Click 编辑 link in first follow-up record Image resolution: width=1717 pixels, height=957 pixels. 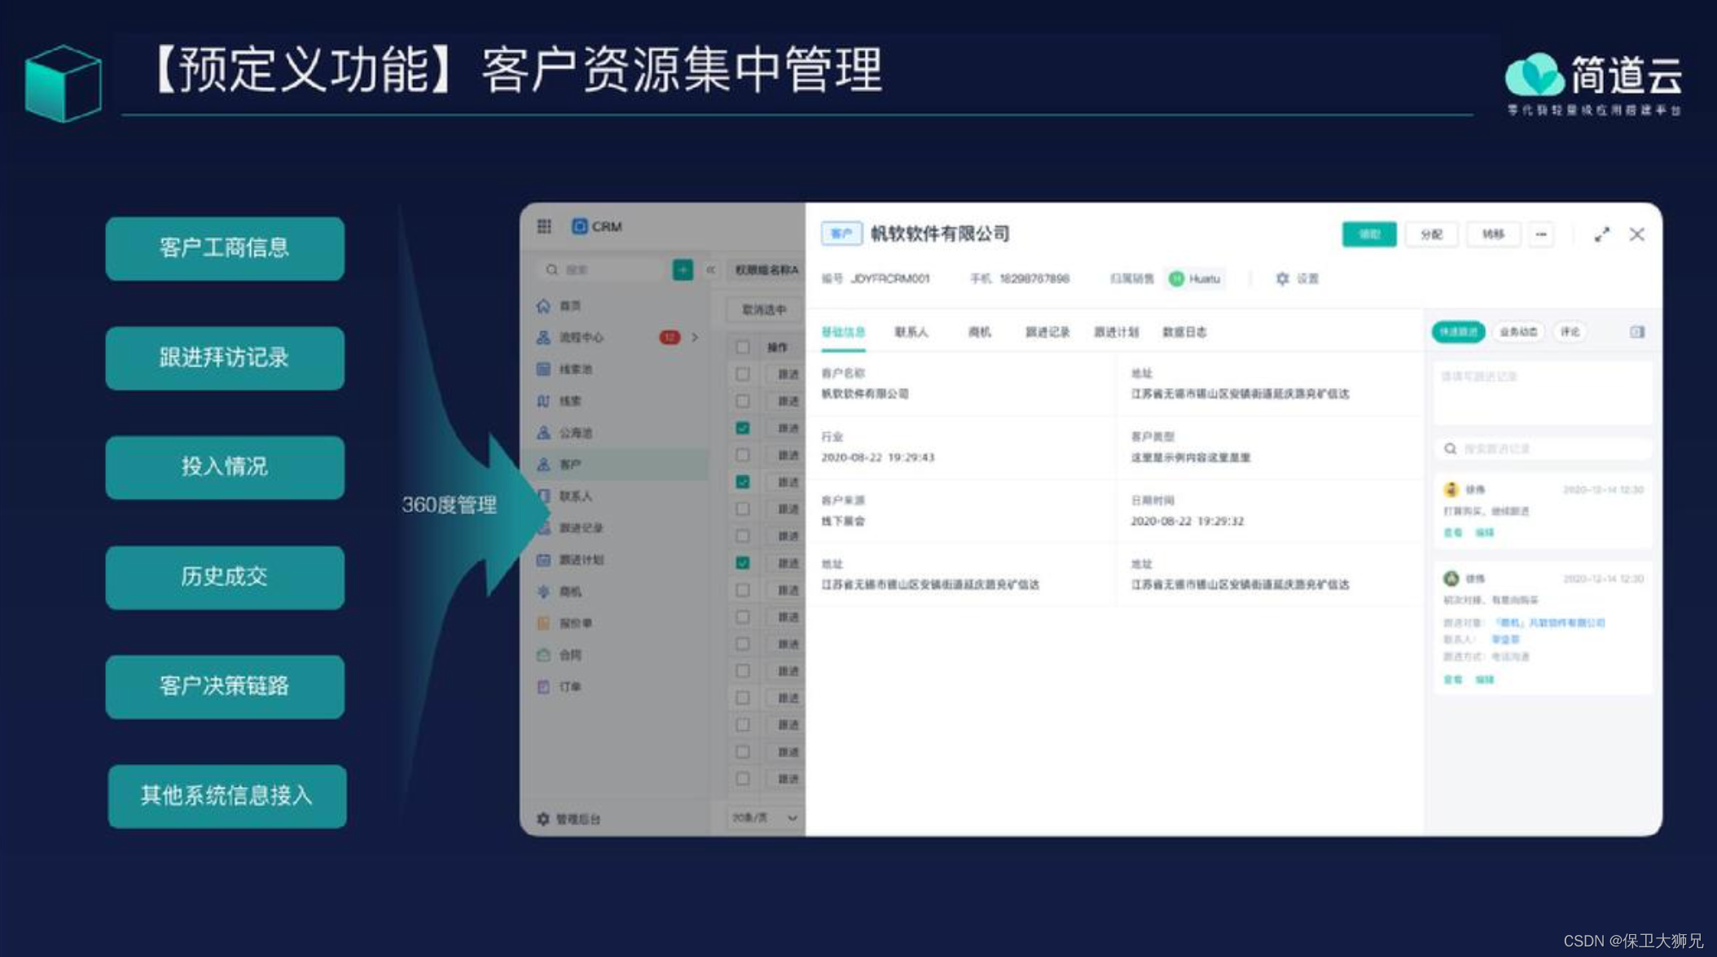[1485, 533]
